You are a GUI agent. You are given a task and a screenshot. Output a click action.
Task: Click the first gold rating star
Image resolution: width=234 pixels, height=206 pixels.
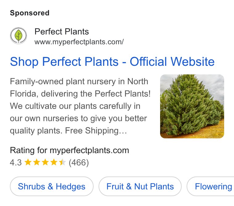[28, 162]
